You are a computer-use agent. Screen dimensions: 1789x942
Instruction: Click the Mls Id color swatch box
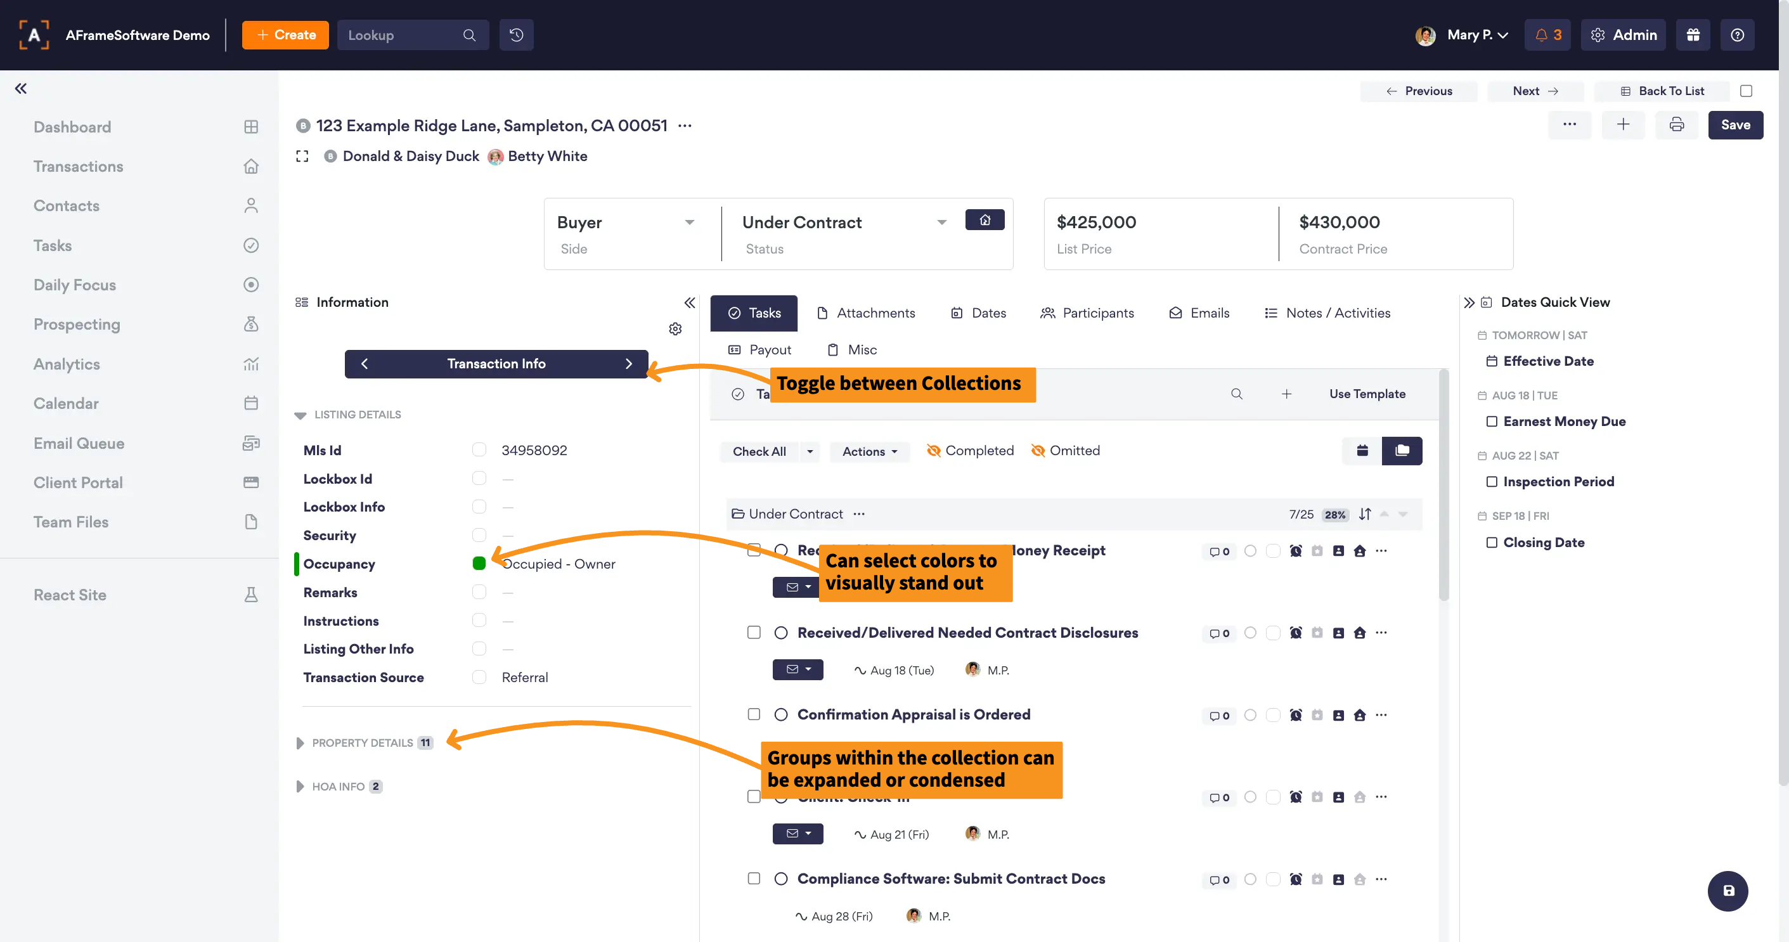click(479, 449)
